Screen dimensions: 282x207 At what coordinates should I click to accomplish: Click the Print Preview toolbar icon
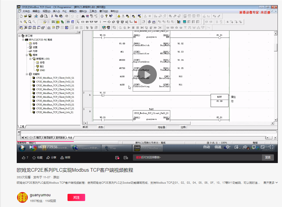pyautogui.click(x=46, y=16)
